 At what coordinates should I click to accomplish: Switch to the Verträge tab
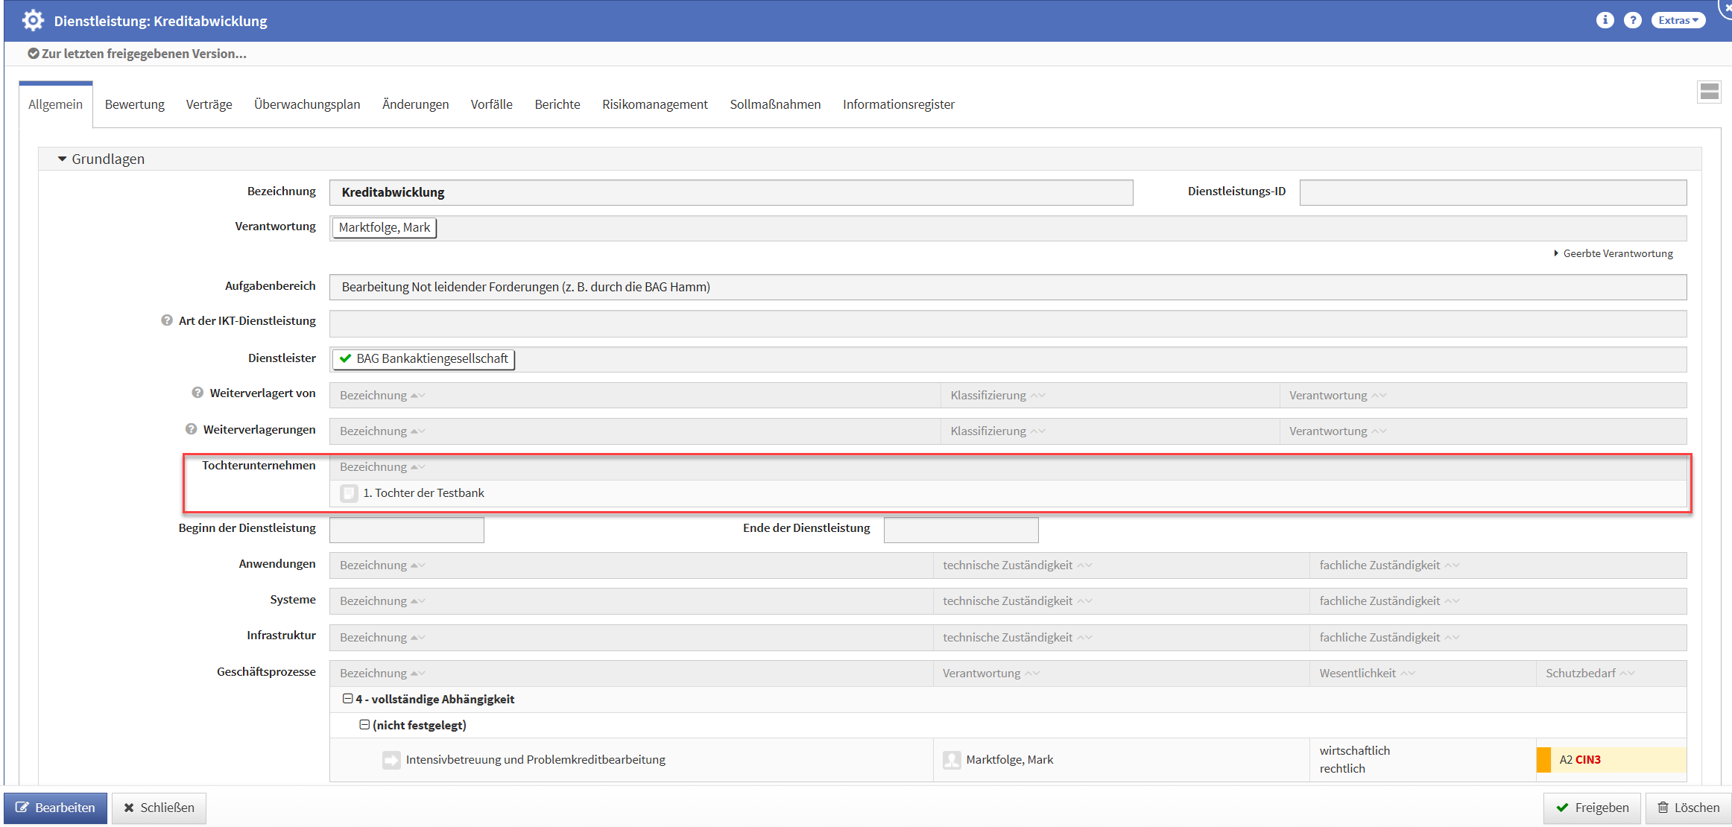click(x=209, y=104)
